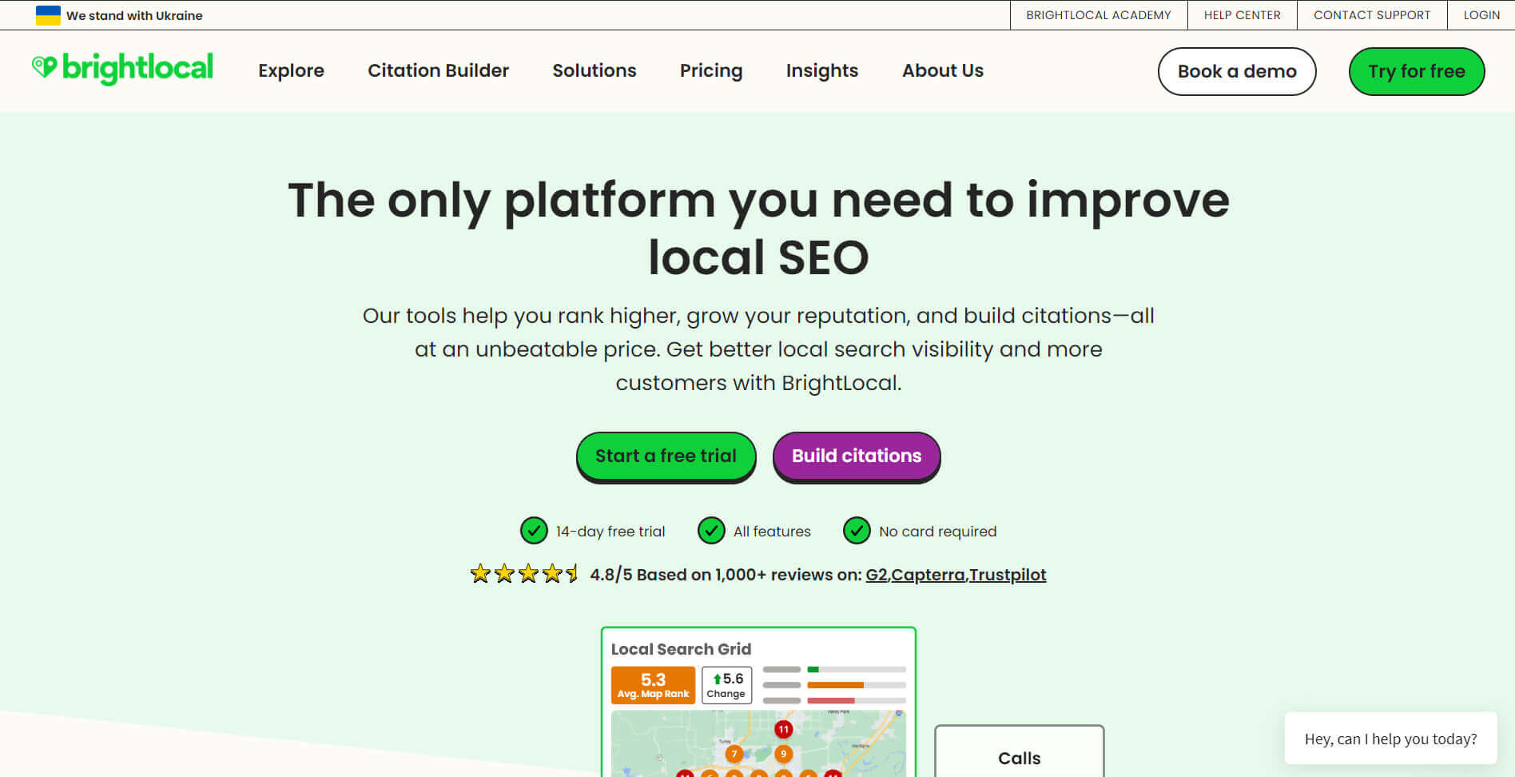Click the Local Search Grid title
The height and width of the screenshot is (777, 1515).
[681, 649]
